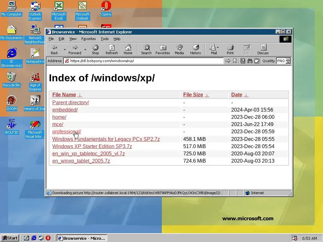Select the Age of Empires desktop icon
Screen dimensions: 323x242
35,82
